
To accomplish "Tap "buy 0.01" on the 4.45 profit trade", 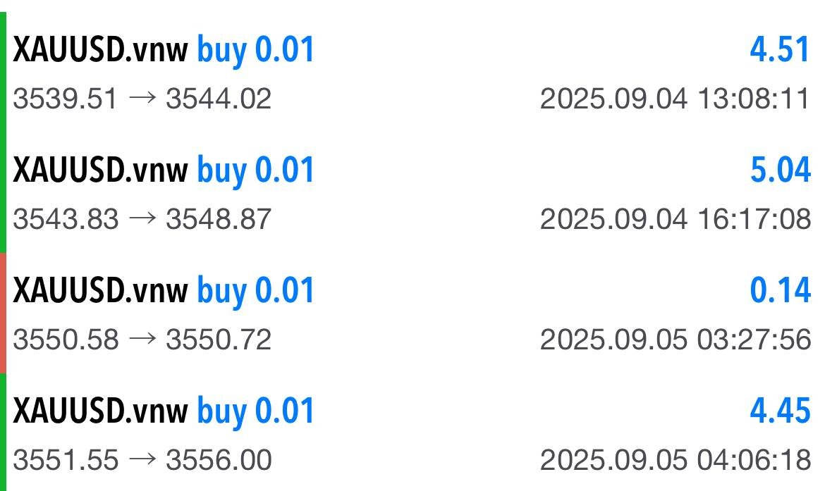I will point(255,411).
